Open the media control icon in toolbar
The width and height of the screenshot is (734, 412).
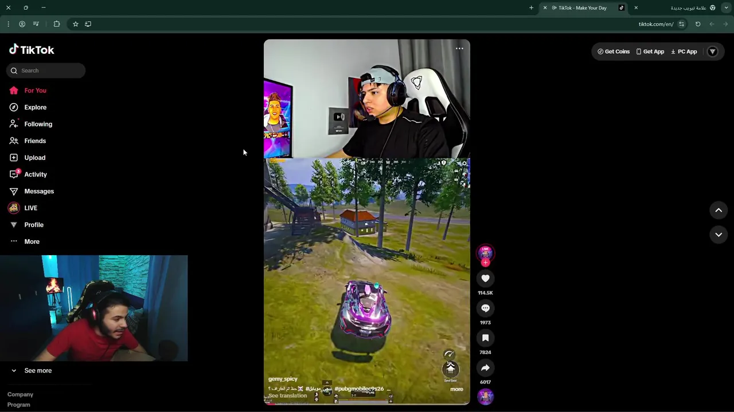[36, 24]
